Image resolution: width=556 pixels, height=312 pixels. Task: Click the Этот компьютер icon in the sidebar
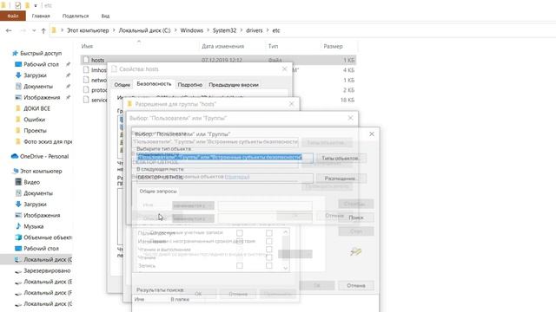(x=15, y=171)
